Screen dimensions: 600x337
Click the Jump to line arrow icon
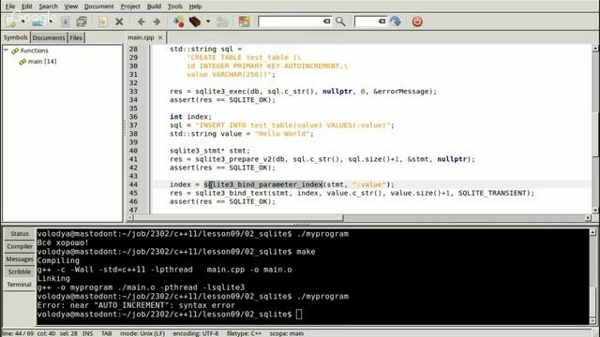pos(396,22)
